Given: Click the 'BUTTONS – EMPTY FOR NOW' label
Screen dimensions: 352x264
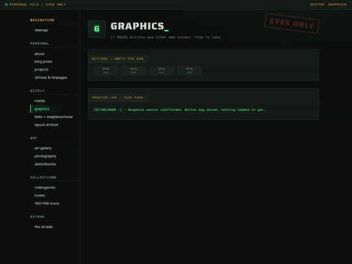Looking at the screenshot, I should tap(117, 59).
